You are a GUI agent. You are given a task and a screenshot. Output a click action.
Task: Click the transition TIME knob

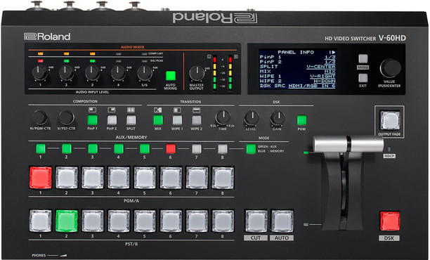coord(223,118)
